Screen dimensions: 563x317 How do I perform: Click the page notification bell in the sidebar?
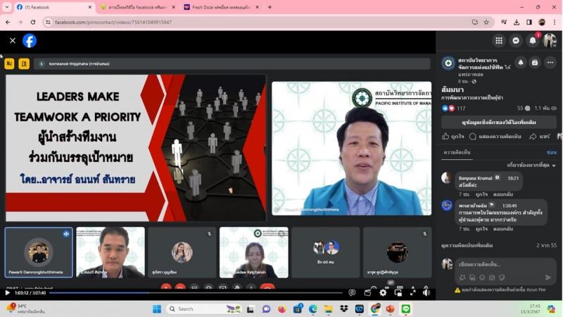pyautogui.click(x=521, y=63)
